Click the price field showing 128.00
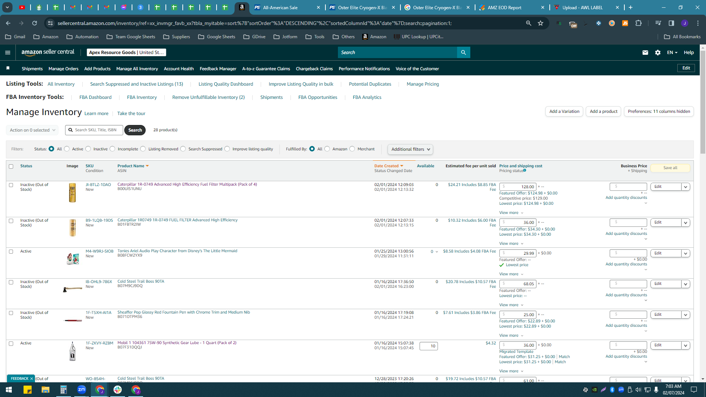706x397 pixels. click(518, 187)
